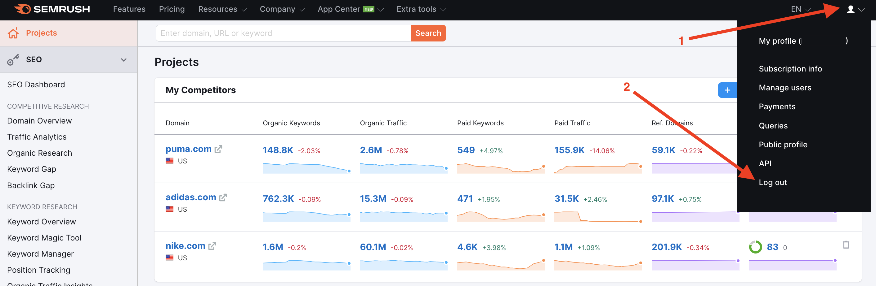Open the Pricing menu item
The width and height of the screenshot is (876, 286).
[172, 9]
